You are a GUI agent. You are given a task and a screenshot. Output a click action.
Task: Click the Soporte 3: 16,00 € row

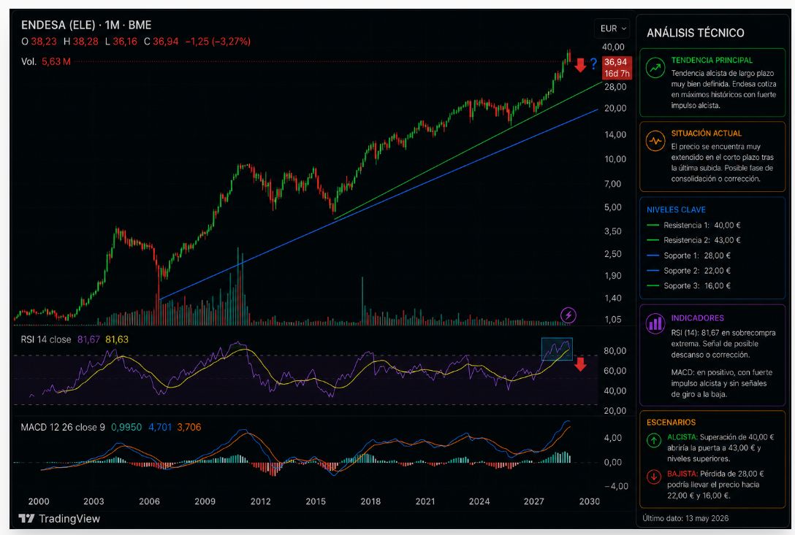[688, 285]
